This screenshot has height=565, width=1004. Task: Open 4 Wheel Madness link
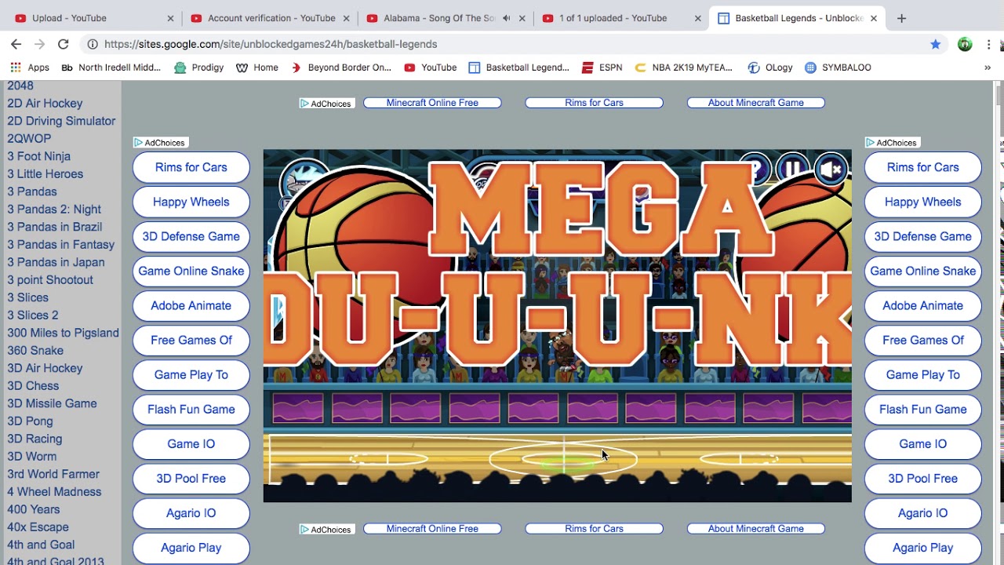[54, 491]
